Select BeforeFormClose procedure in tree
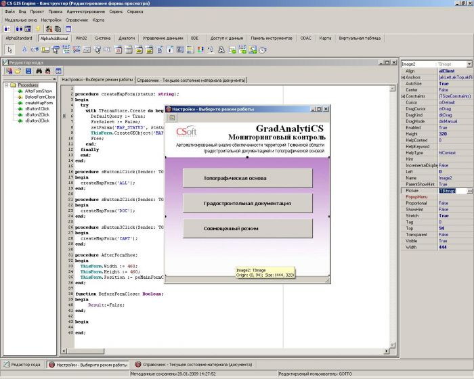Image resolution: width=474 pixels, height=379 pixels. pyautogui.click(x=40, y=97)
